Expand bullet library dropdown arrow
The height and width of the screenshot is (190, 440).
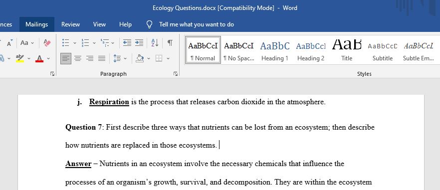[75, 43]
